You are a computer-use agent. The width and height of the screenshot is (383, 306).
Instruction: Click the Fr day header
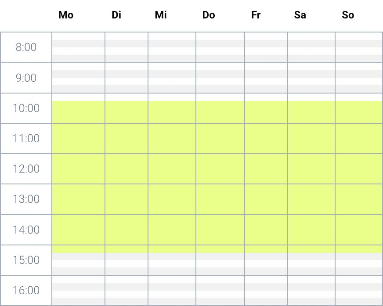(256, 15)
